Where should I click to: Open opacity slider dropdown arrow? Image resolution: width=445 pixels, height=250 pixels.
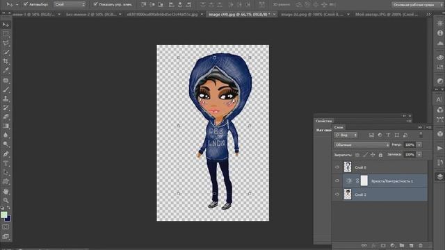pyautogui.click(x=419, y=145)
